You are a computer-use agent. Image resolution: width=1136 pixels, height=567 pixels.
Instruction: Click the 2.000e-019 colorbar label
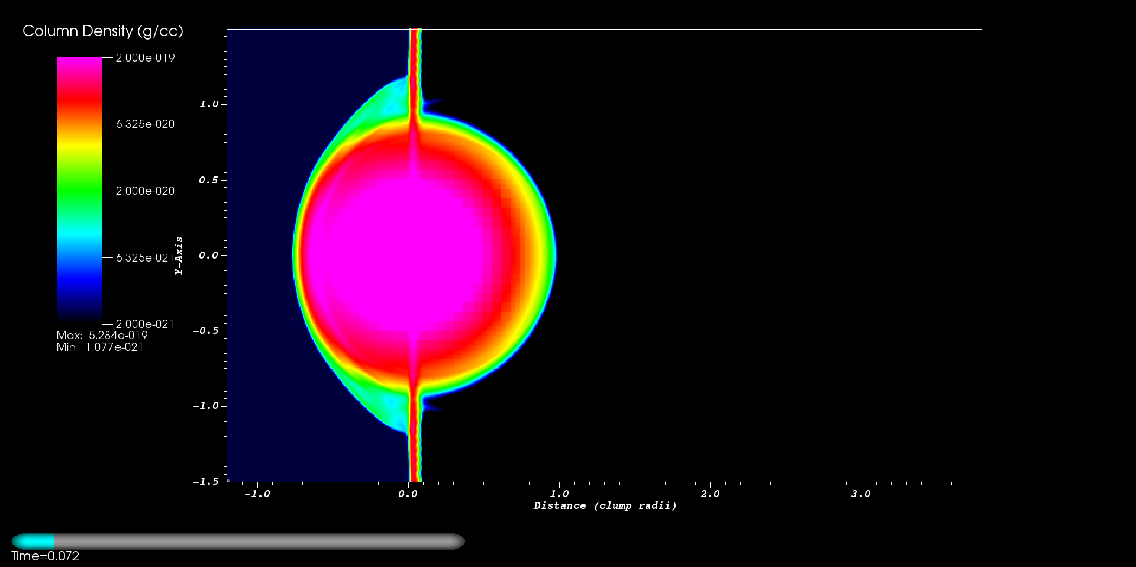pos(145,57)
